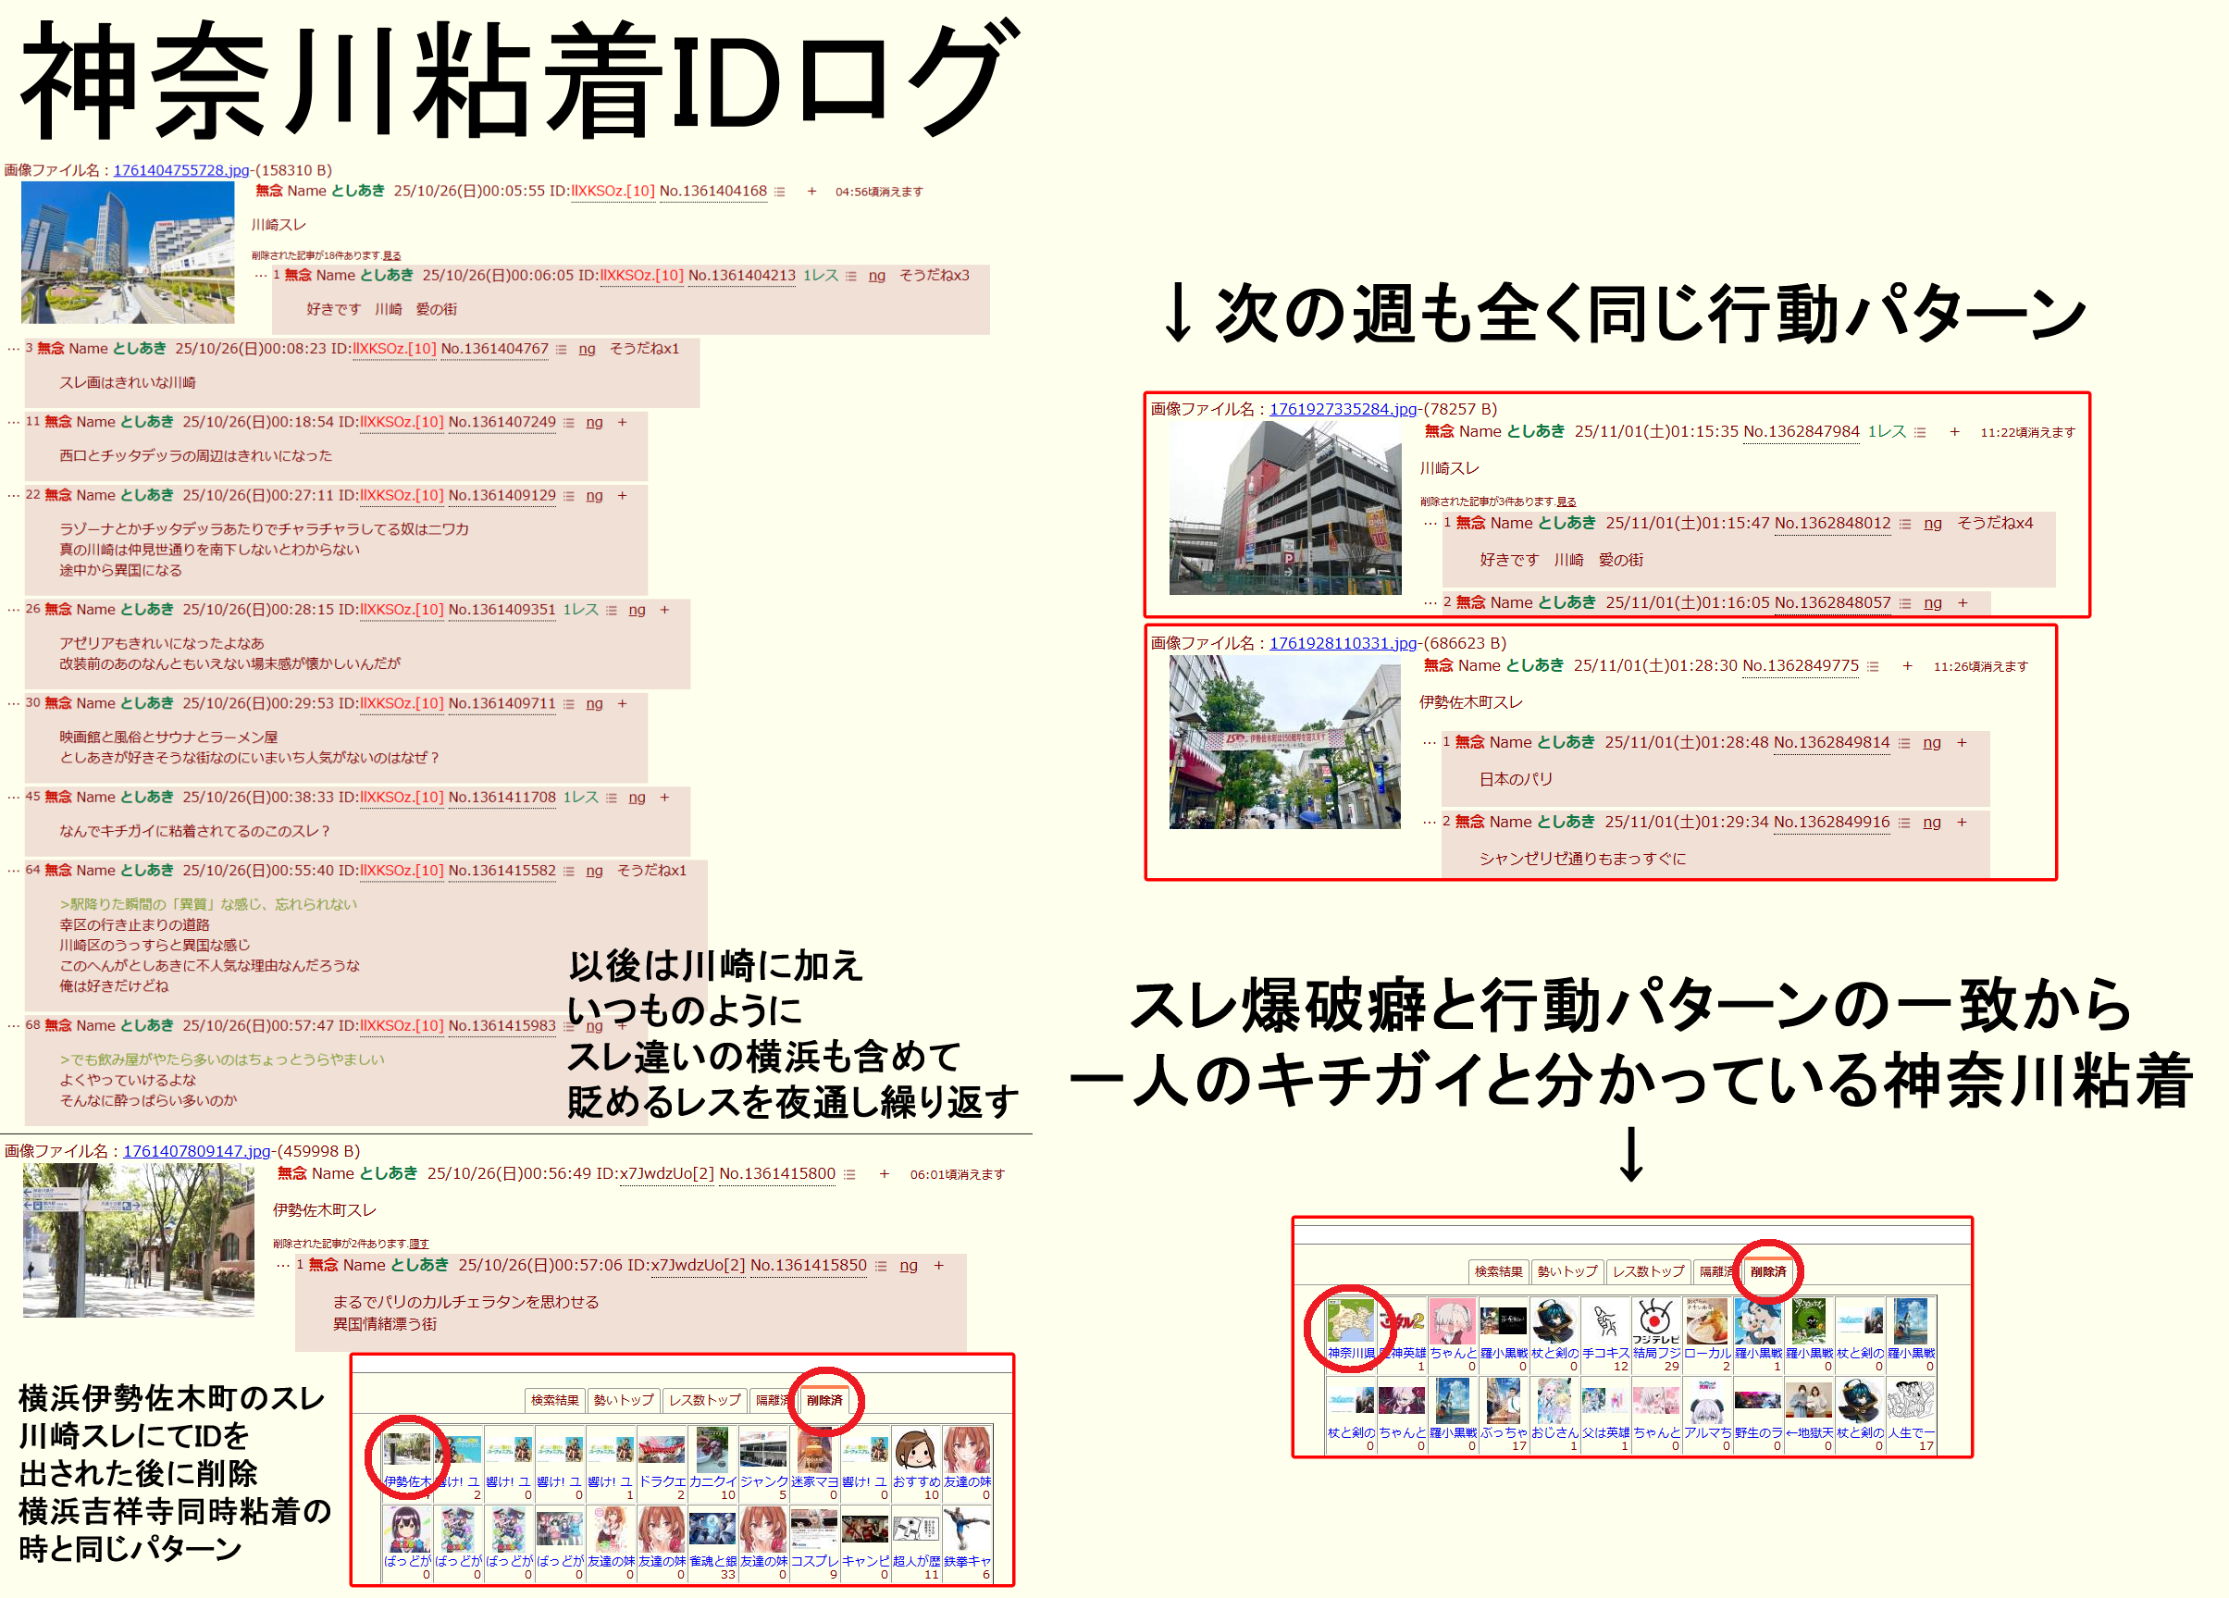Click menu icon beside No.1361415800
Image resolution: width=2229 pixels, height=1598 pixels.
click(850, 1174)
